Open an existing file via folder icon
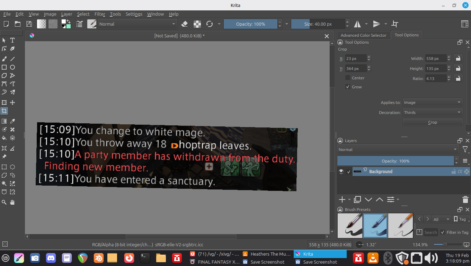This screenshot has width=471, height=266. point(18,24)
